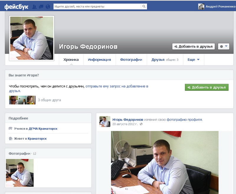Open the notifications globe icon
236x194 pixels.
click(48, 6)
